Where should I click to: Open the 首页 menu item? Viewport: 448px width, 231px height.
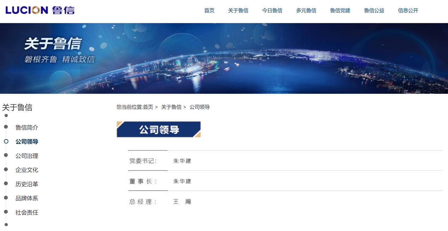point(209,11)
